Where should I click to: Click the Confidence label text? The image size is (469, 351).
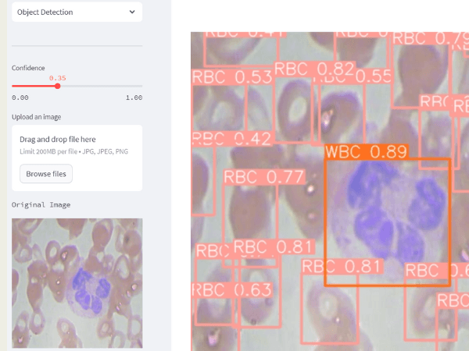point(28,68)
